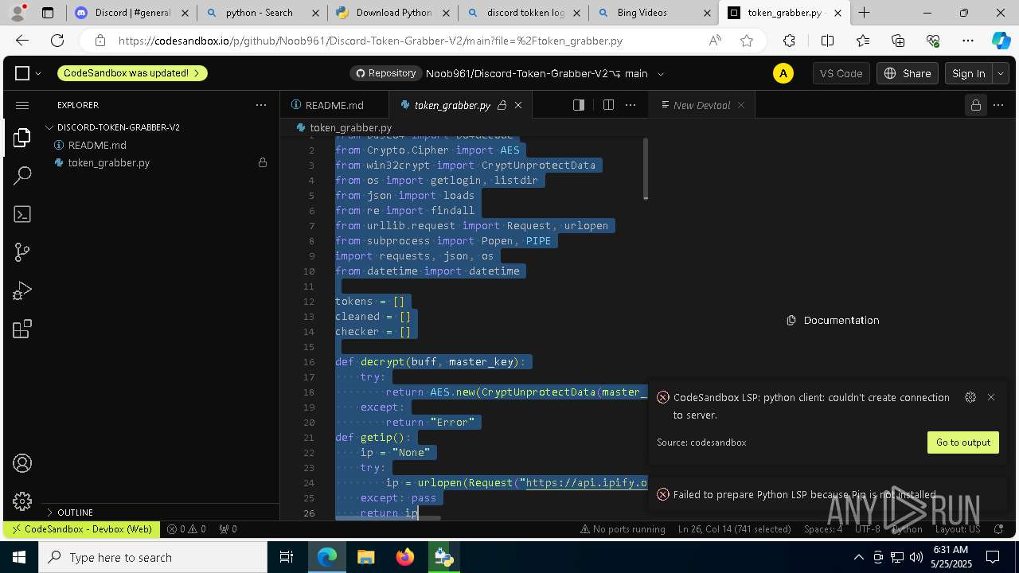Open the Run and Debug view icon

(x=22, y=290)
